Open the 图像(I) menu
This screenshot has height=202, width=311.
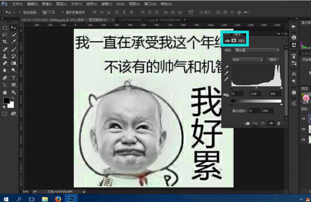[47, 4]
